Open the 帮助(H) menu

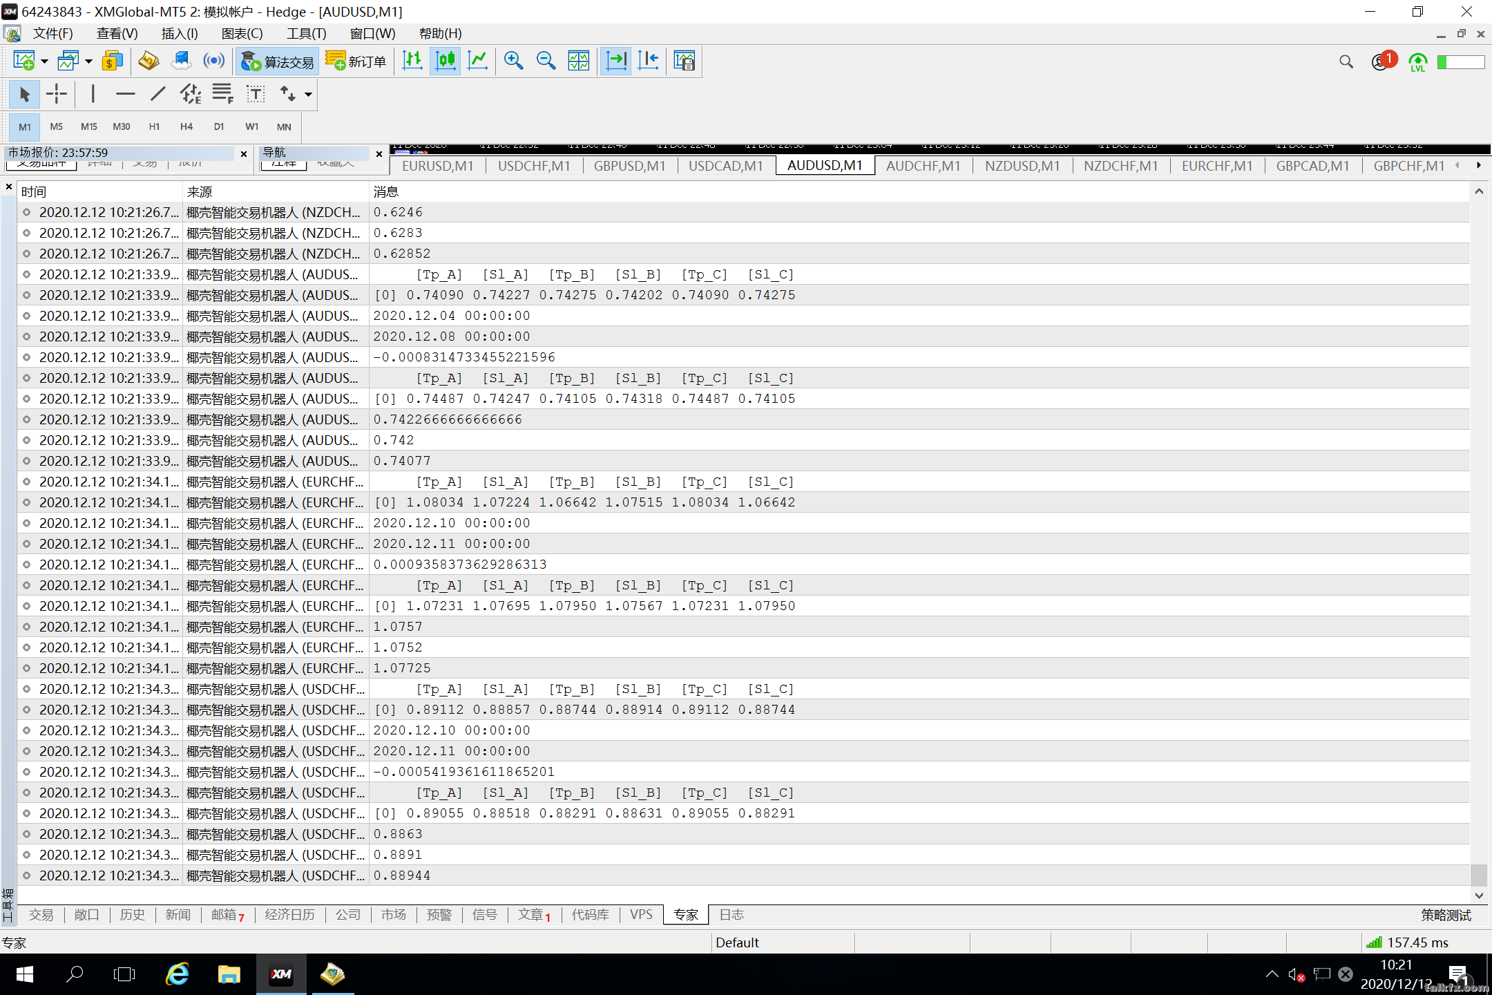tap(441, 33)
